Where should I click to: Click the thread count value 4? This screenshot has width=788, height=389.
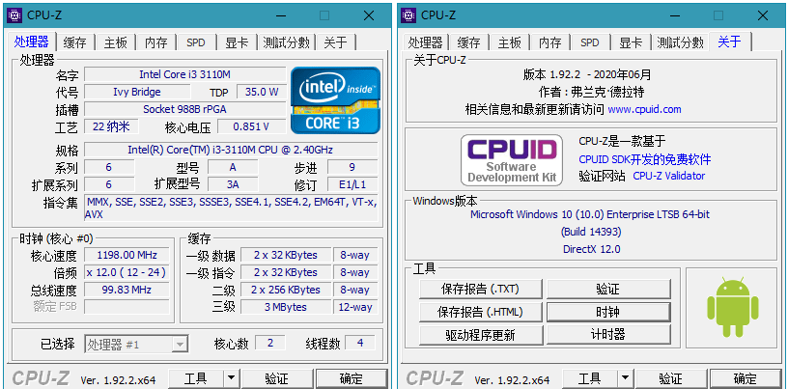click(x=360, y=343)
